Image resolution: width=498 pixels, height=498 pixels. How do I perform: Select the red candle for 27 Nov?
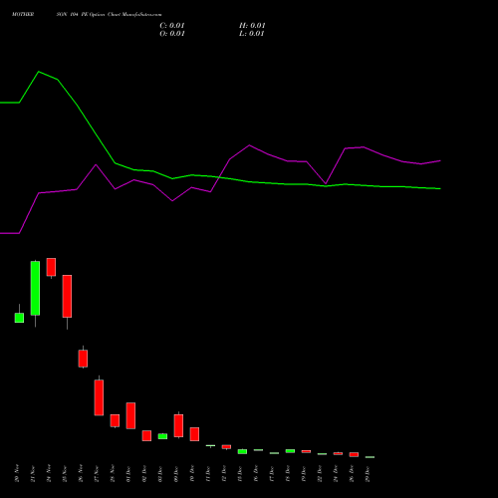[99, 397]
